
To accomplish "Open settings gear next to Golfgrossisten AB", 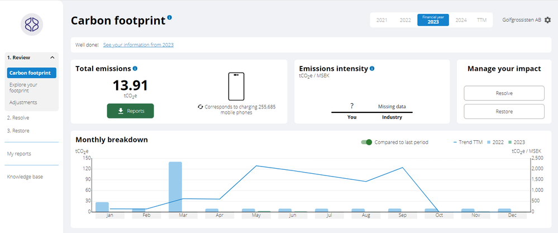I will pos(547,20).
